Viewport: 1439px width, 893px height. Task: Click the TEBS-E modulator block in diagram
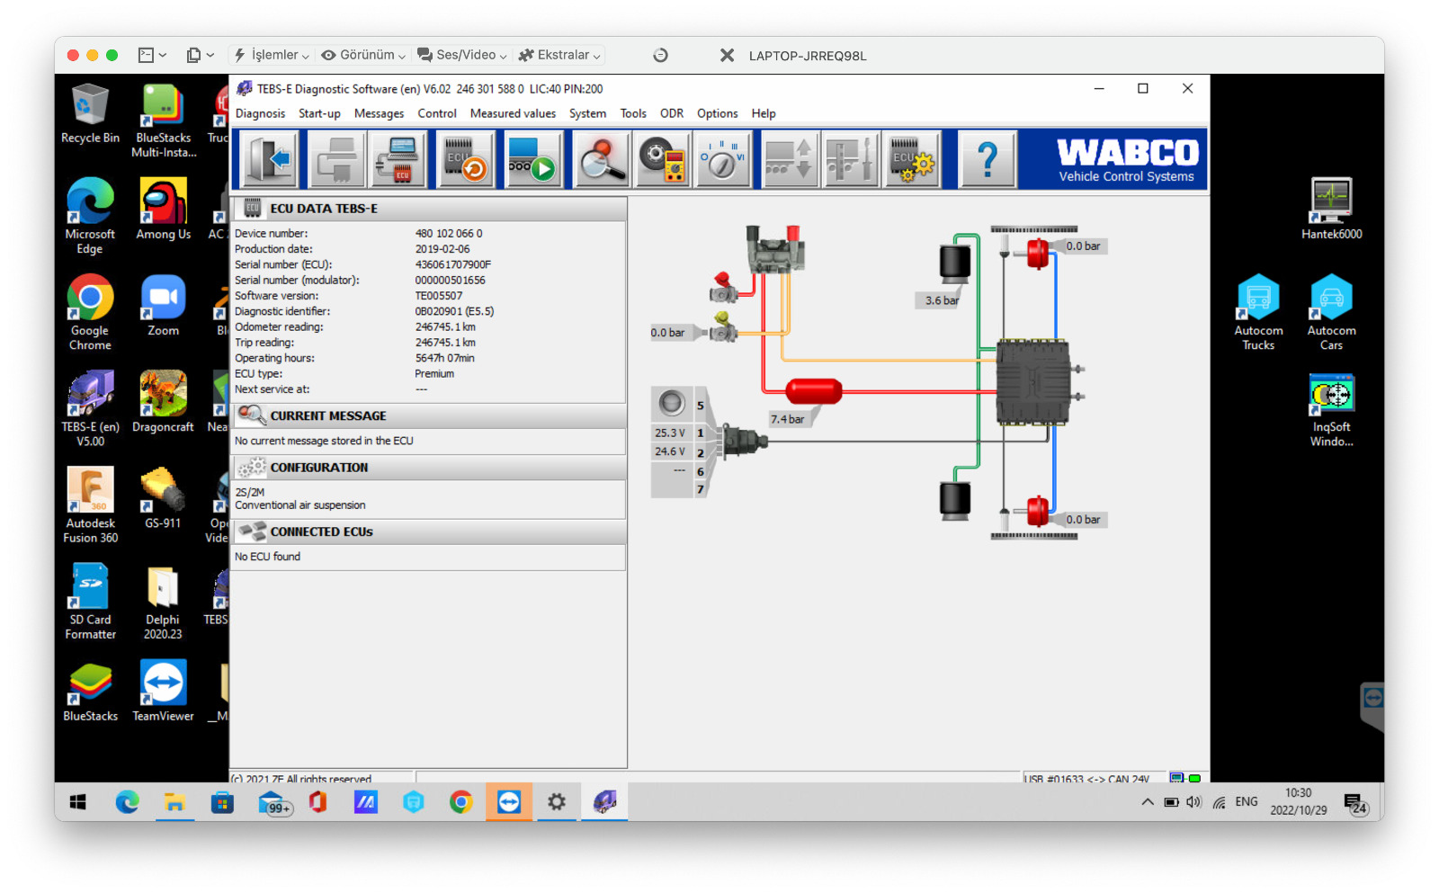(x=1033, y=381)
